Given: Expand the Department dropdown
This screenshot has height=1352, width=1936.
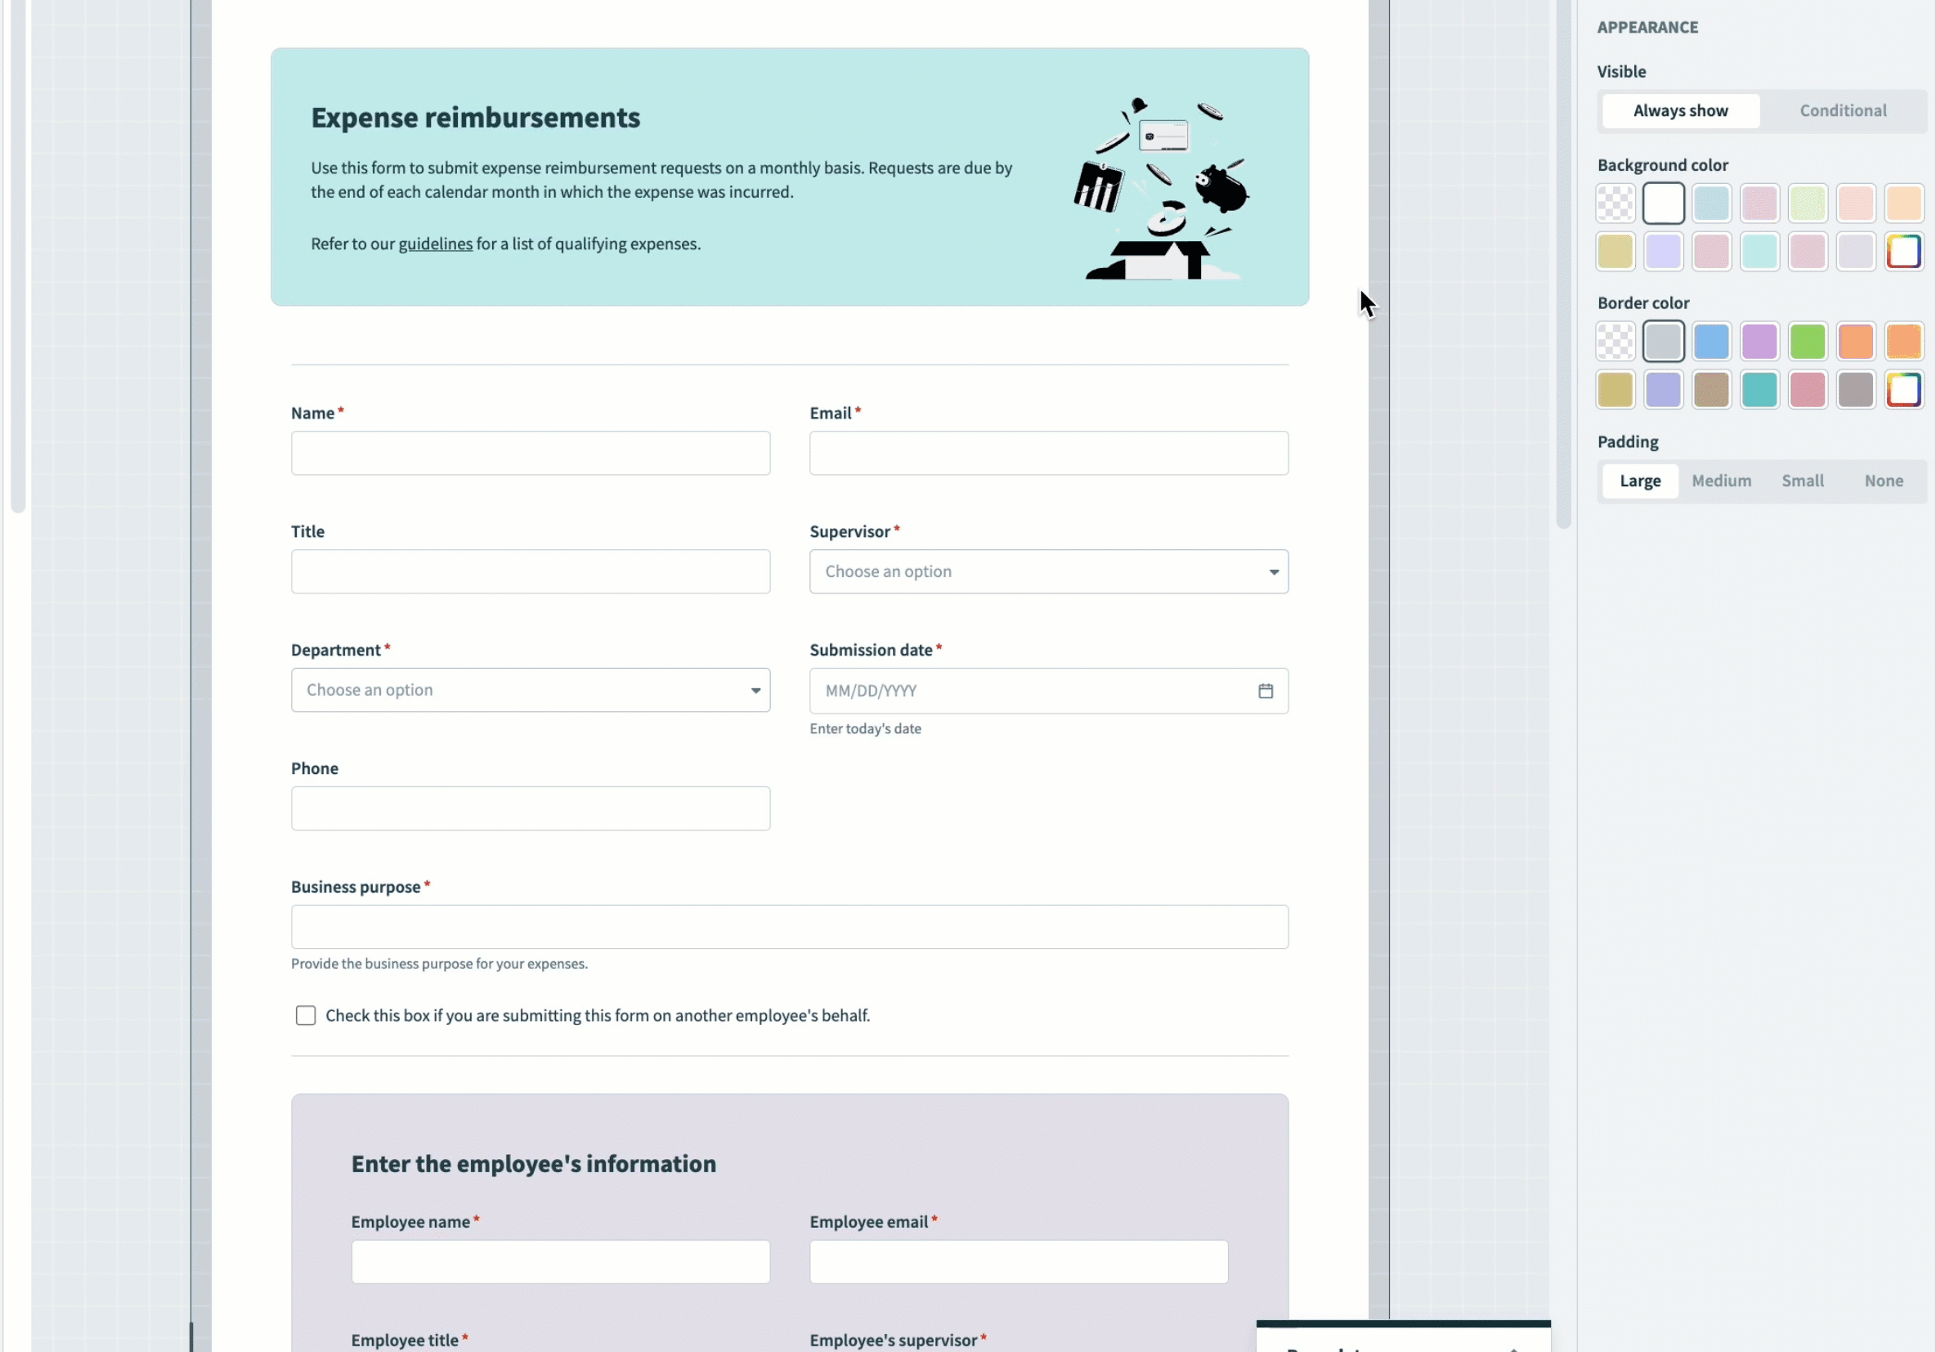Looking at the screenshot, I should (x=530, y=691).
